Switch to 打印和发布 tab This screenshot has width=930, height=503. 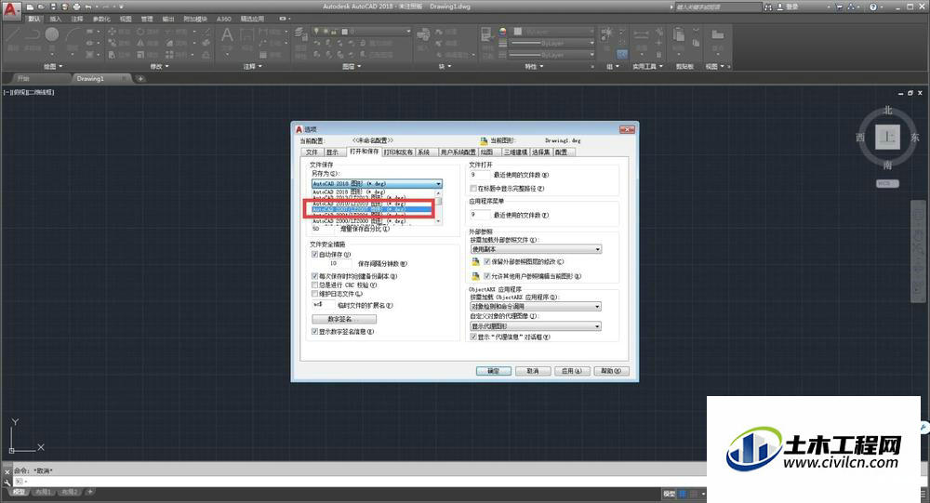[x=398, y=152]
